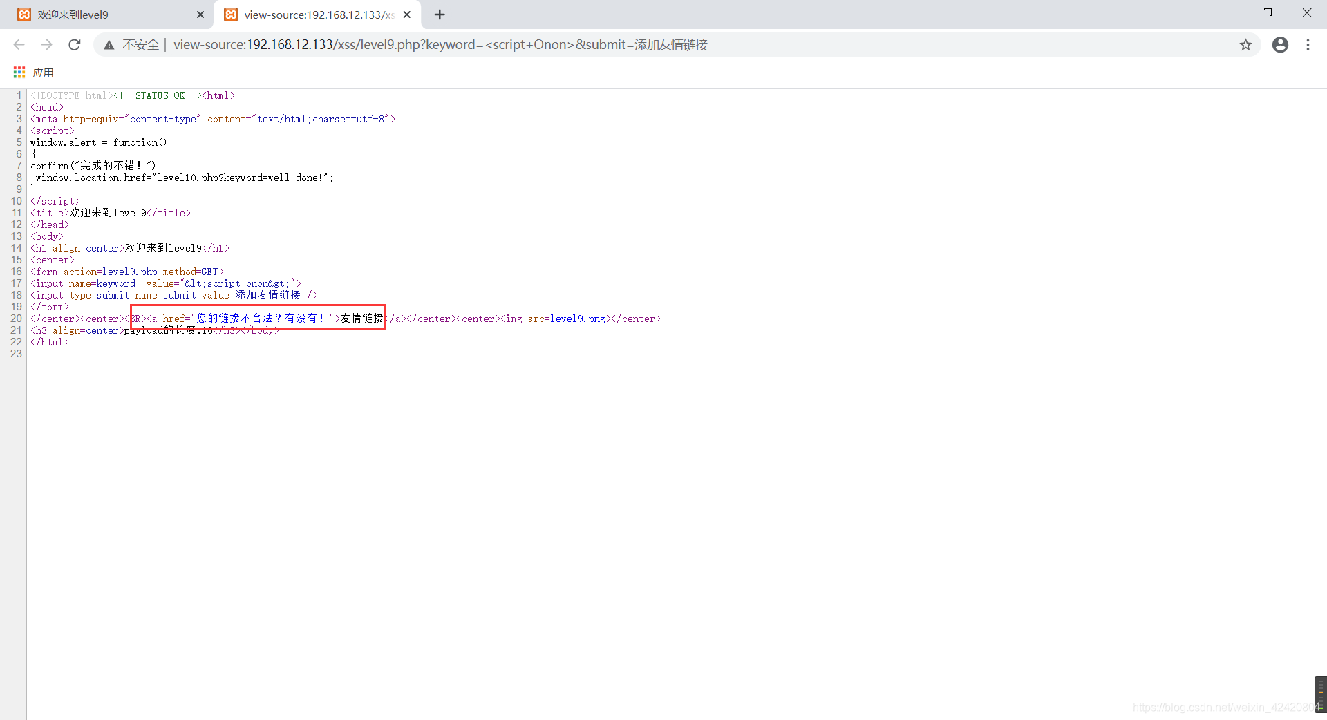
Task: Click the favicon on view-source tab
Action: (x=231, y=15)
